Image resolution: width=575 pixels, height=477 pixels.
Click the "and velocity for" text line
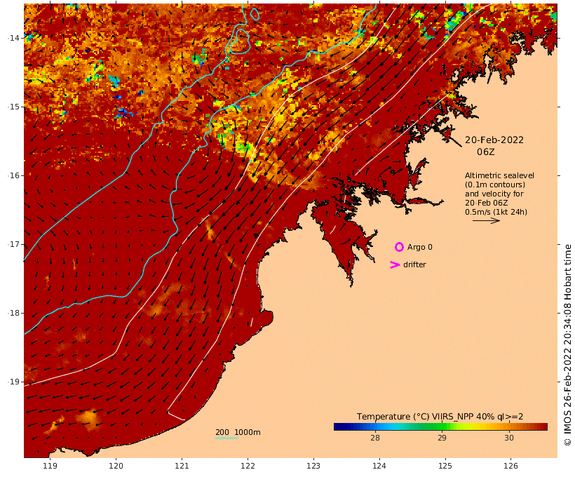(494, 194)
